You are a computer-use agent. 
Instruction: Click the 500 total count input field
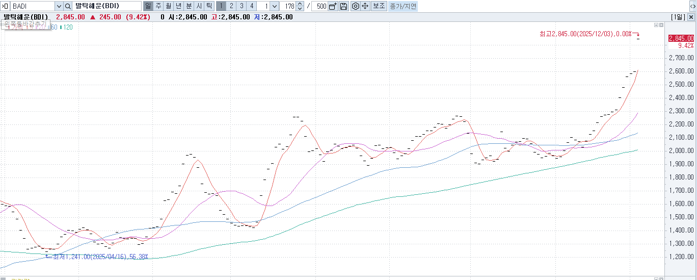319,6
